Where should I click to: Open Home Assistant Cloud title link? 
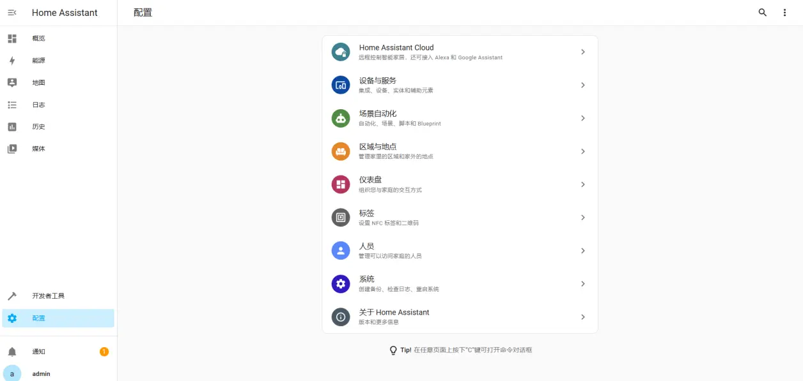point(396,47)
